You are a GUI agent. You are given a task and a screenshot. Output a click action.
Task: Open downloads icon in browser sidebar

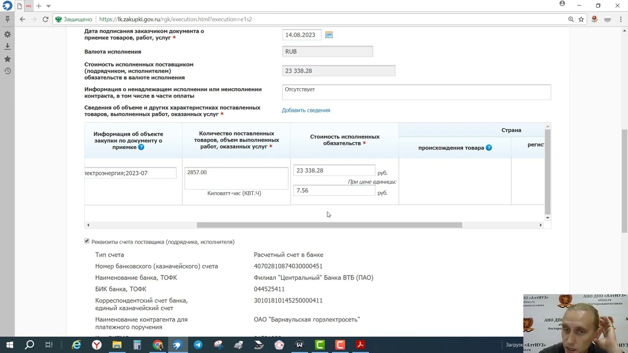click(7, 46)
